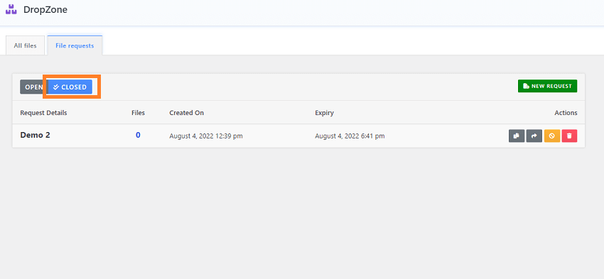Screen dimensions: 604x279
Task: Show Closed requests
Action: click(70, 87)
